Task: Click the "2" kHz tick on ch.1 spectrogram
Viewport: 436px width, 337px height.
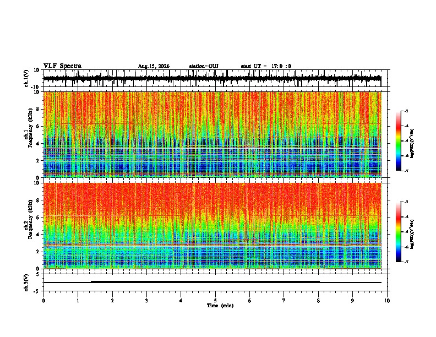Action: (x=39, y=161)
